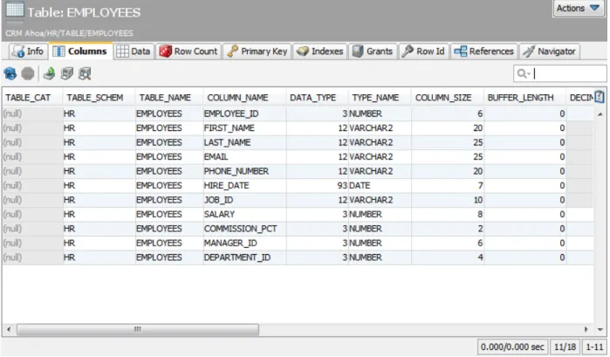Select the PHONE_NUMBER cell
The width and height of the screenshot is (610, 357).
click(x=244, y=171)
